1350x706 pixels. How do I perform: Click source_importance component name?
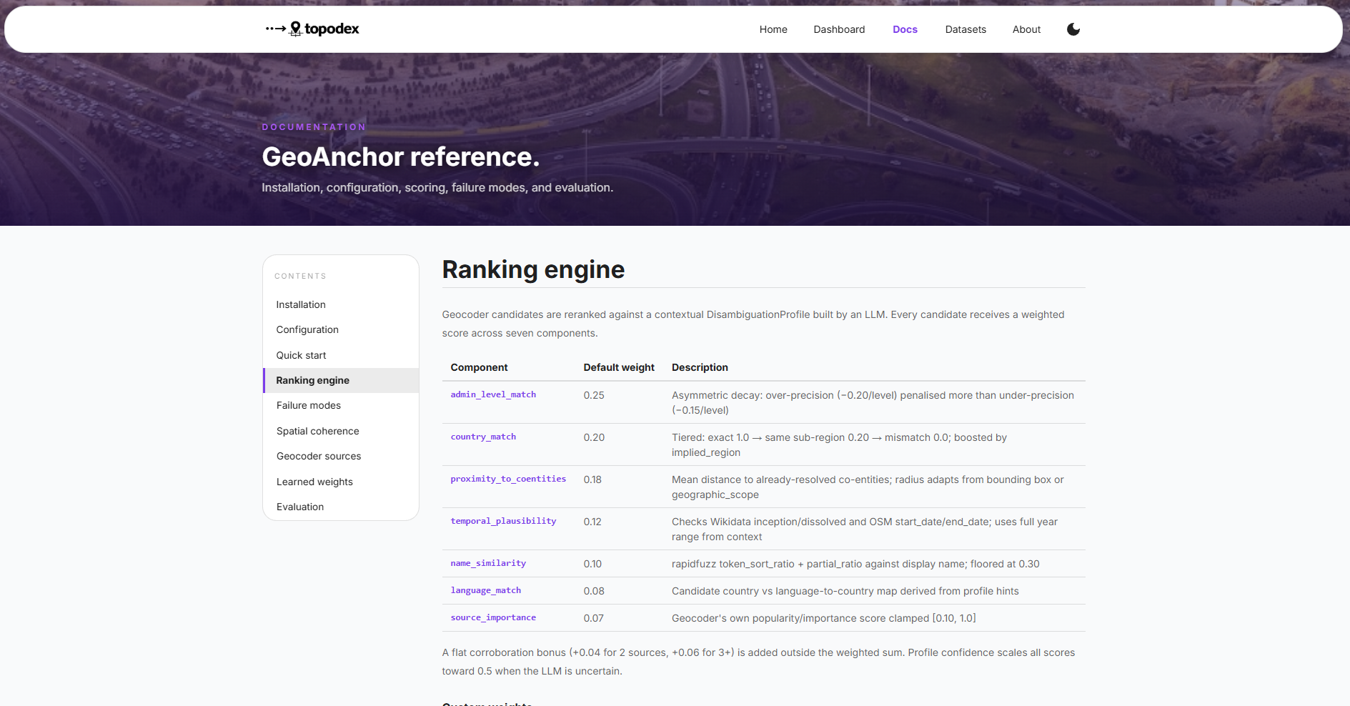click(493, 617)
